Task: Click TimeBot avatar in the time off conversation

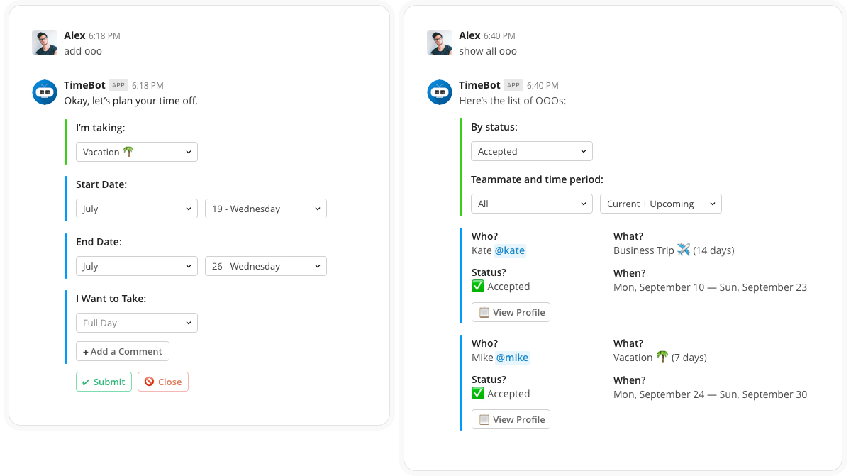Action: [45, 92]
